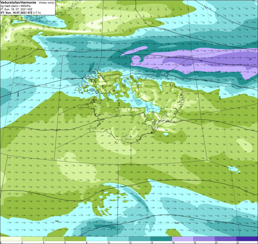
Task: Click the legend tick label '18'
Action: [195, 242]
